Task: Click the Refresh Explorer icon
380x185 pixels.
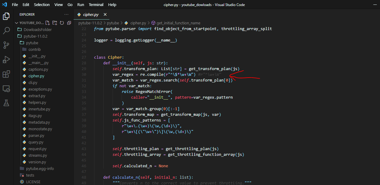Action: [62, 23]
